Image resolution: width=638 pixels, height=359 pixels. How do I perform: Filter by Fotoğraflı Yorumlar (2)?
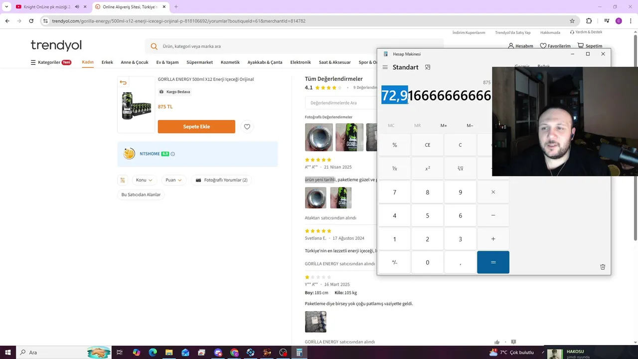[221, 180]
